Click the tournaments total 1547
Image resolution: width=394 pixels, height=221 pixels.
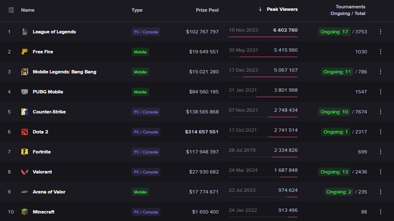point(361,92)
